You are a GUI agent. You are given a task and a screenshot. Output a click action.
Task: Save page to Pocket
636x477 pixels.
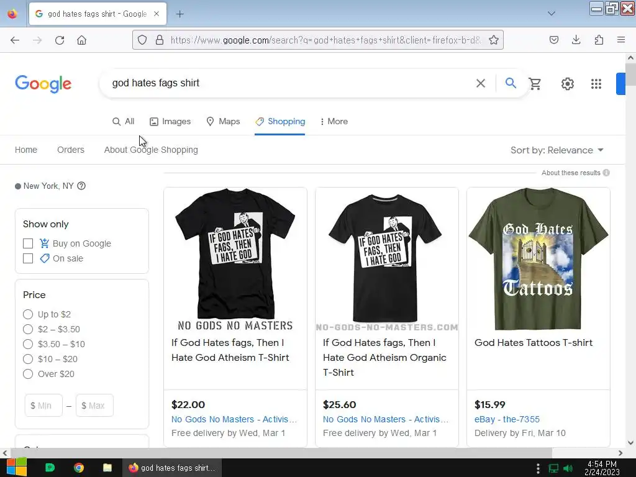(x=554, y=40)
